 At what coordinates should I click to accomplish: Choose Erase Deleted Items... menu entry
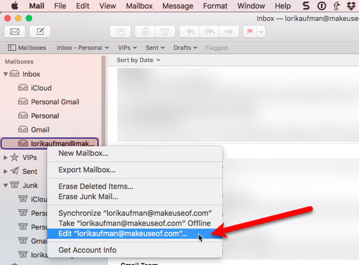point(135,186)
